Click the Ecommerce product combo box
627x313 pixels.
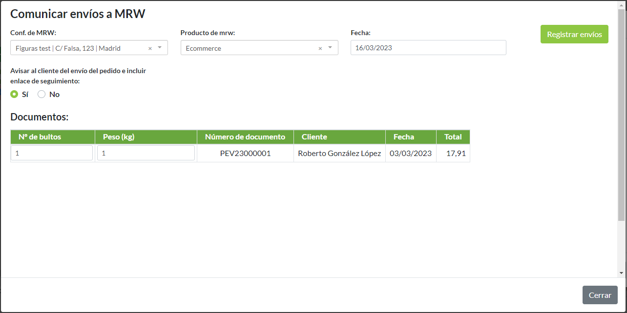pyautogui.click(x=249, y=48)
